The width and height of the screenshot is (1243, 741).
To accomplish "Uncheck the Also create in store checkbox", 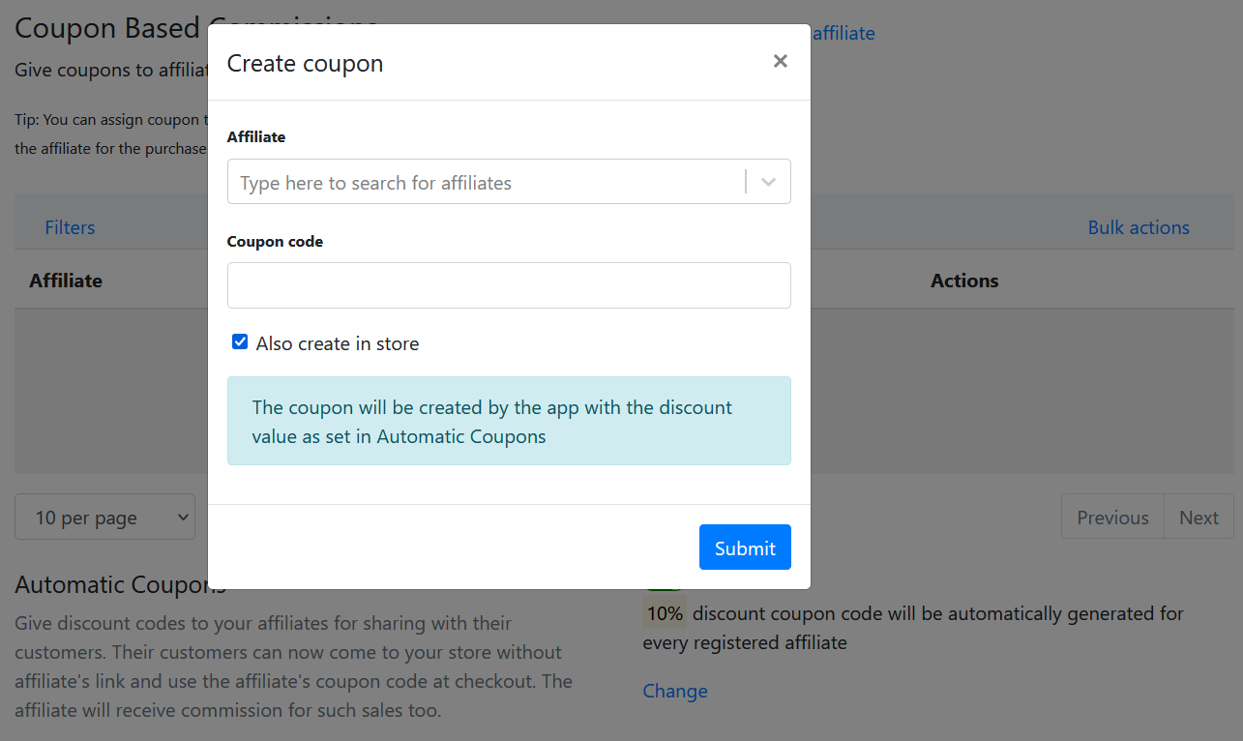I will [240, 342].
